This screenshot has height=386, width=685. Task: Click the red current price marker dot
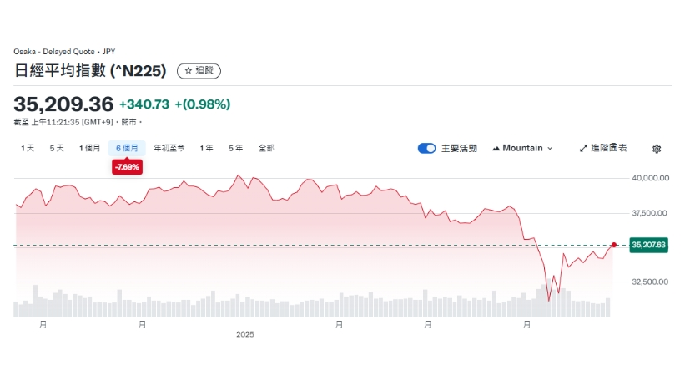(x=614, y=245)
